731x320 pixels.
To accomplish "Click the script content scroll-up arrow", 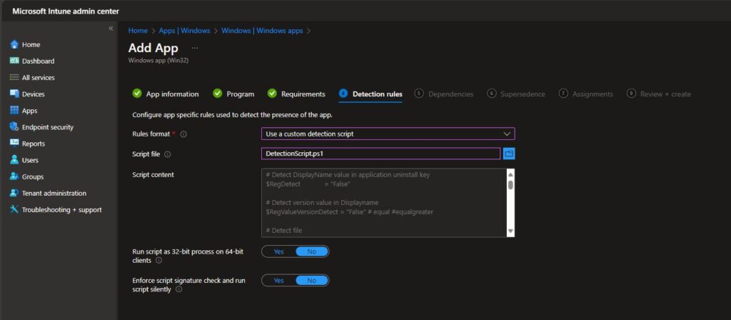I will tap(510, 174).
